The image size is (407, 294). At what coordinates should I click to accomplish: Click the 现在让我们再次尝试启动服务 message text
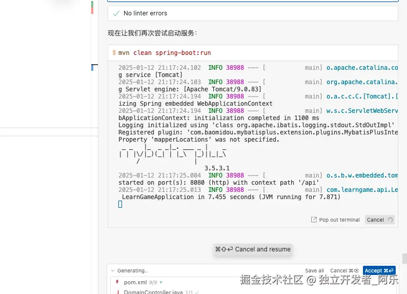coord(152,33)
